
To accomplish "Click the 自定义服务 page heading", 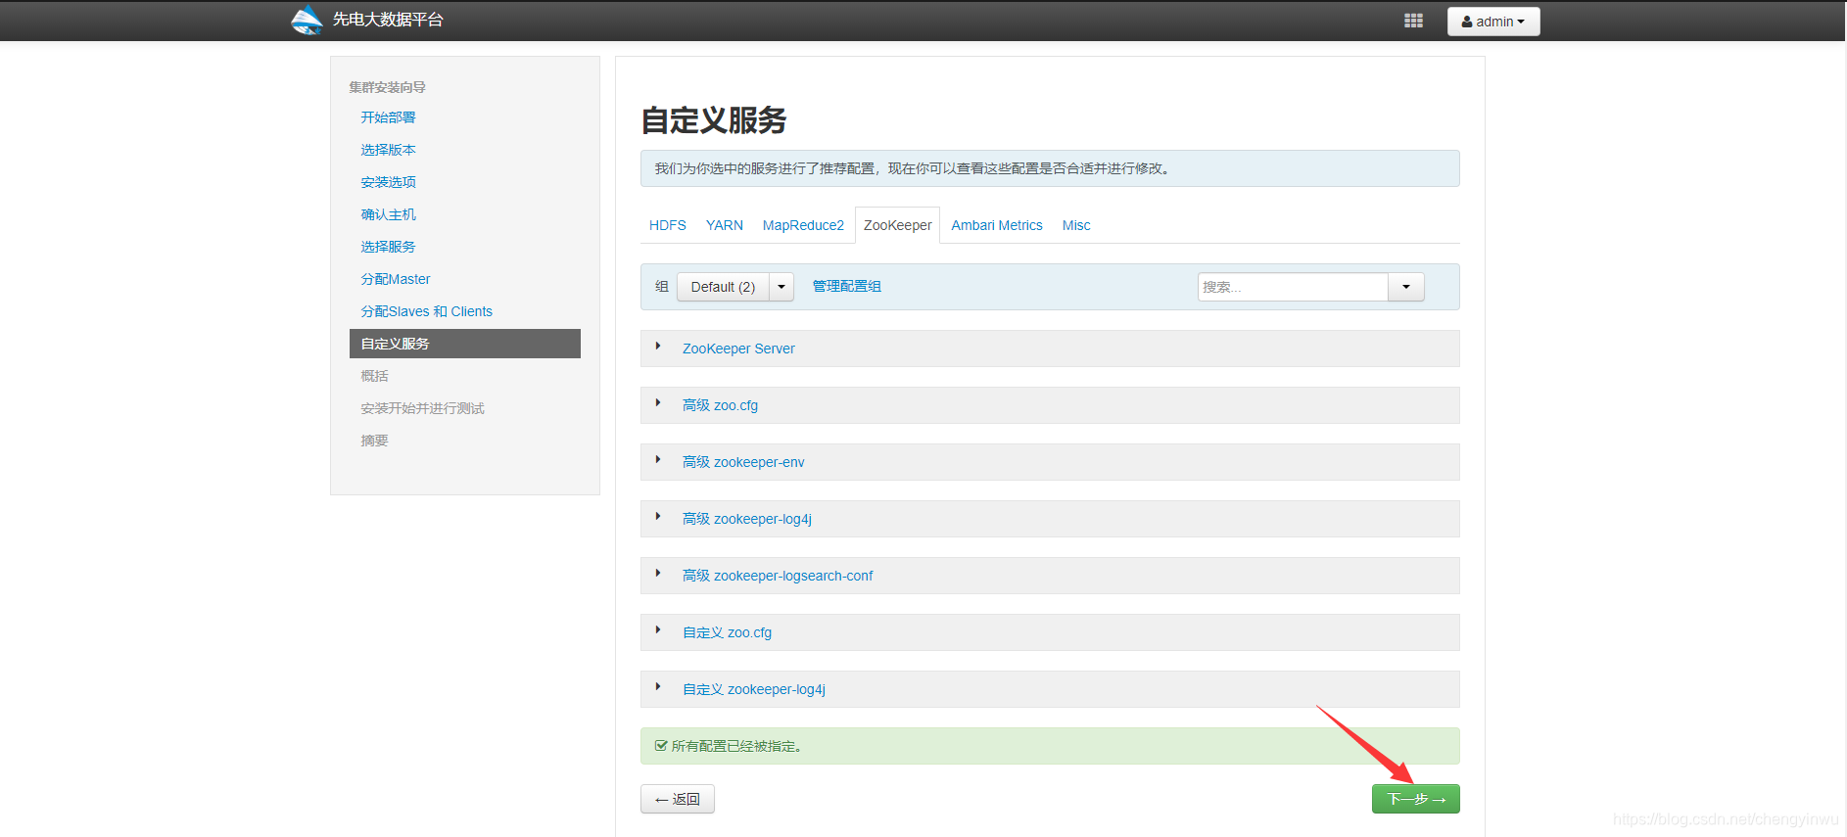I will point(714,120).
